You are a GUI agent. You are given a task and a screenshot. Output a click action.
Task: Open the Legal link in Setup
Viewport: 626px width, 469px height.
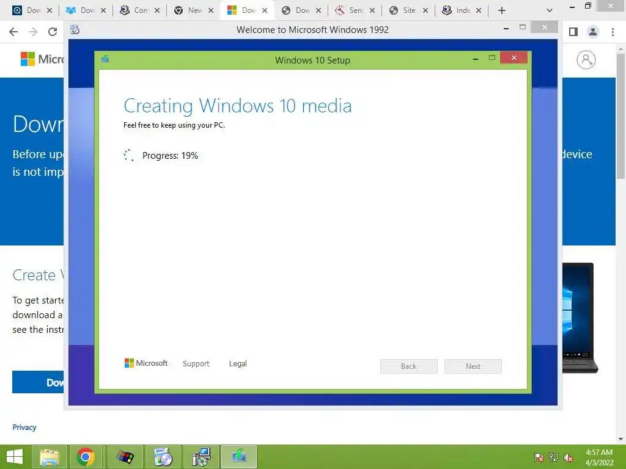[x=238, y=364]
